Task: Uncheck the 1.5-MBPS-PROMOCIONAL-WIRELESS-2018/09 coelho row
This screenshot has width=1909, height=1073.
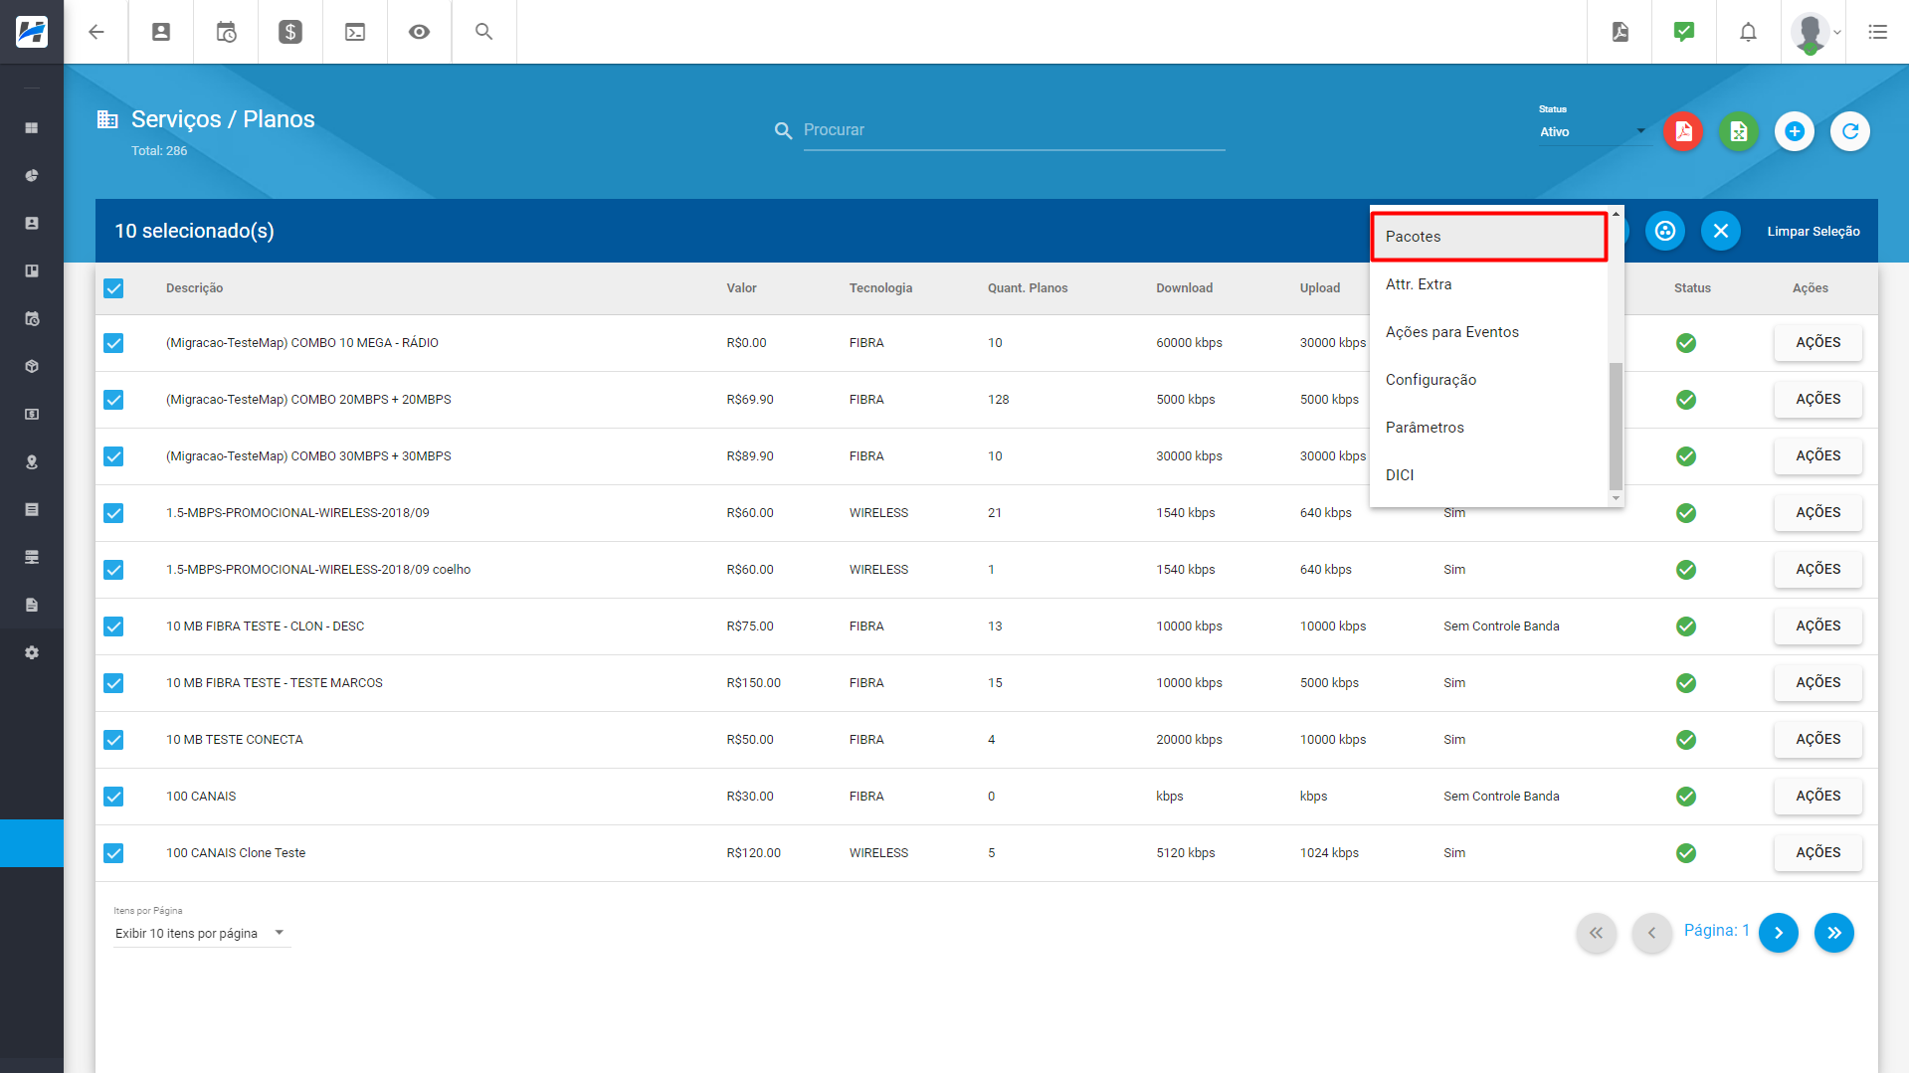Action: click(113, 570)
